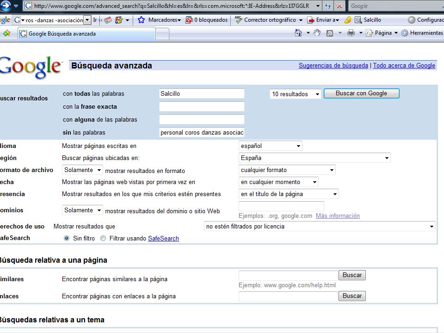Screen dimensions: 444x333
Task: Open 'no estén filtrados por licencia' dropdown
Action: 320,226
